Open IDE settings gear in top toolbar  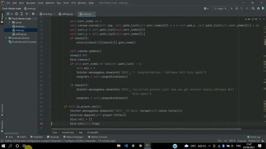pos(258,8)
